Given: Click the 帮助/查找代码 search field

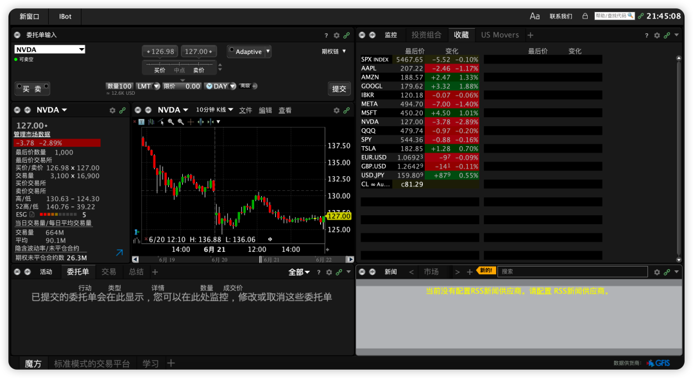Looking at the screenshot, I should click(x=614, y=16).
